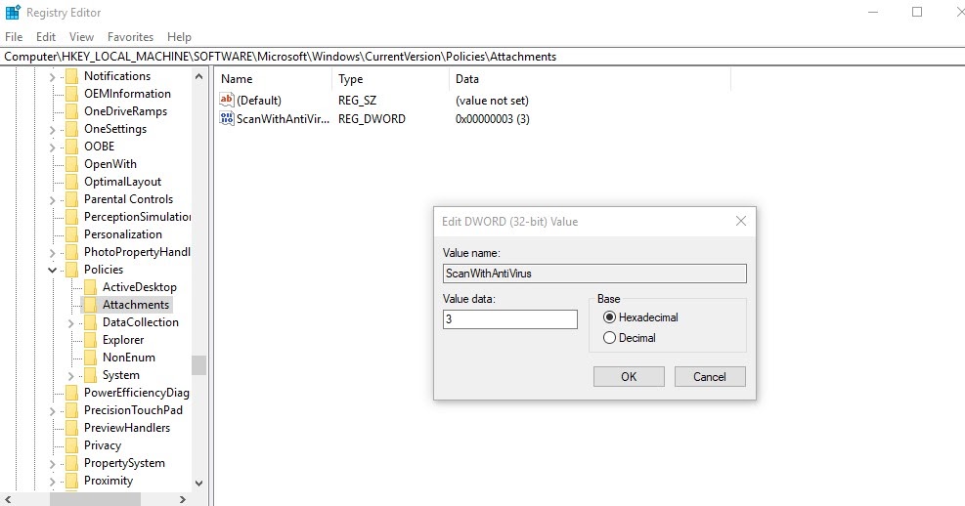Select the Explorer folder icon
Viewport: 965px width, 506px height.
pos(91,340)
